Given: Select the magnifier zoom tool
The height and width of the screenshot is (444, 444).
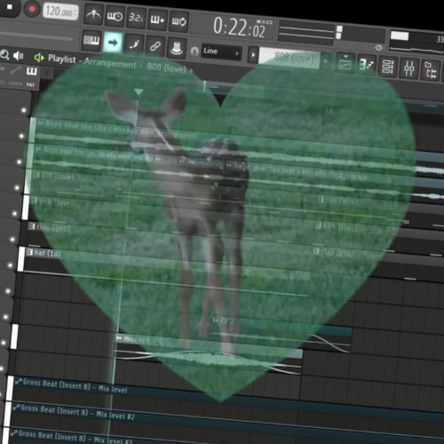Looking at the screenshot, I should [4, 54].
